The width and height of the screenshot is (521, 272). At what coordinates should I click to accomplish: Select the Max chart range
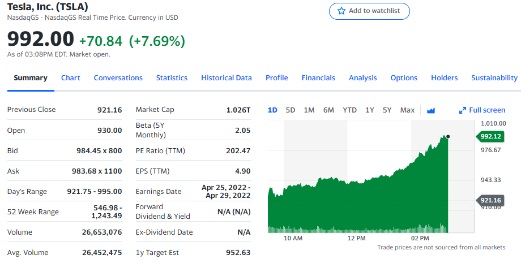pos(407,110)
